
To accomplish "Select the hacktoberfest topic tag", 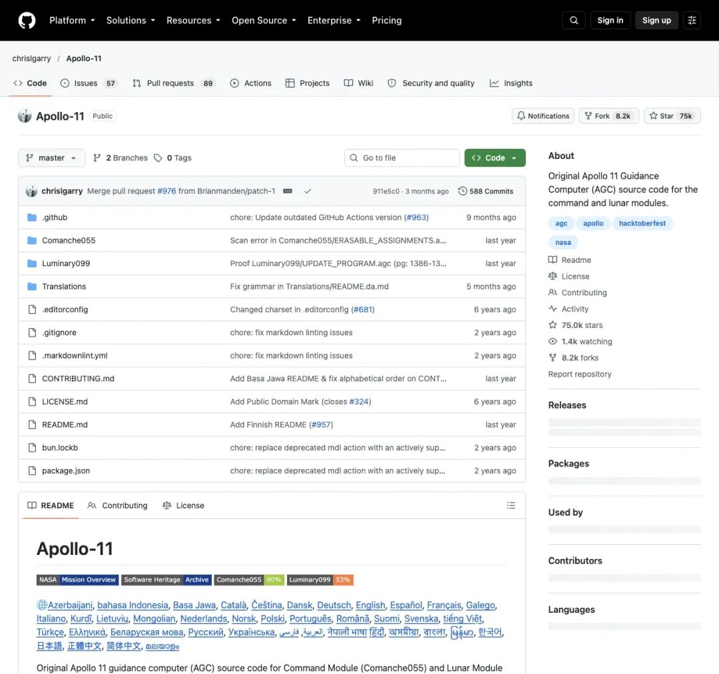I will click(642, 223).
